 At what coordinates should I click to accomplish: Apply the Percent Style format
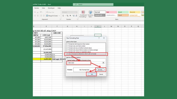click(68, 16)
